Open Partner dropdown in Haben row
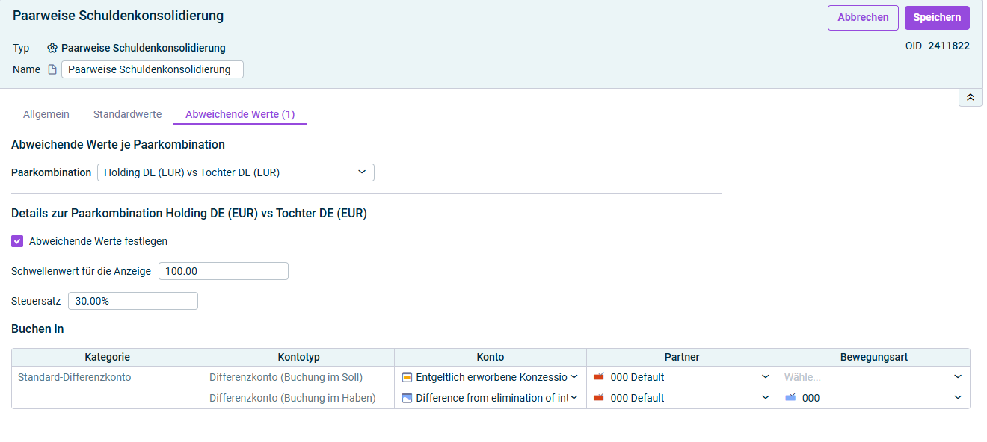 pos(766,398)
